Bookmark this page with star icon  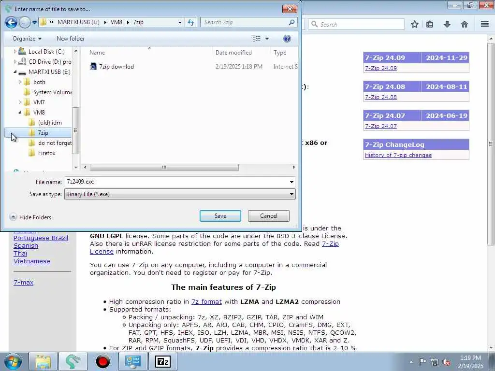(x=414, y=24)
